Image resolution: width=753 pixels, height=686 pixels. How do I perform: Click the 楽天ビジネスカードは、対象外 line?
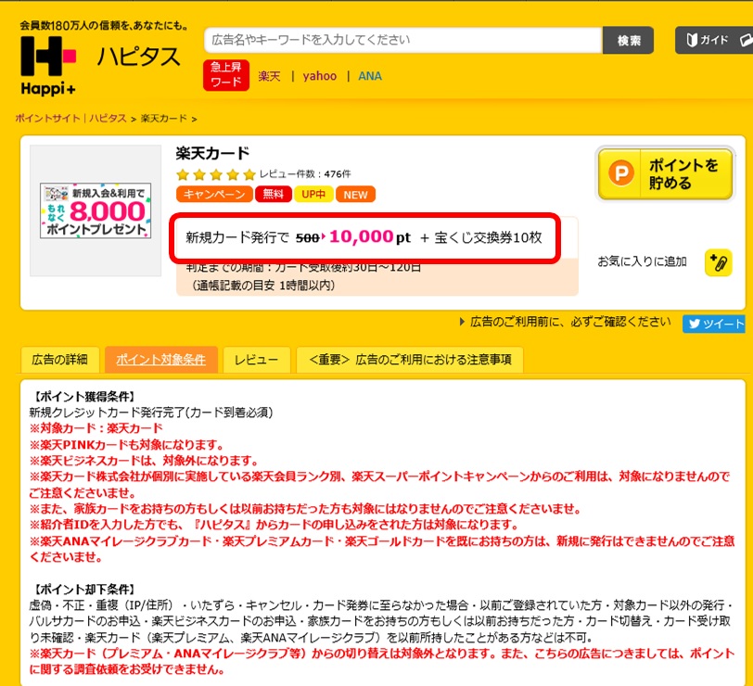(x=144, y=461)
